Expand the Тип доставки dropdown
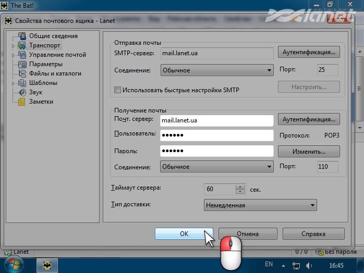364x273 pixels. point(260,205)
